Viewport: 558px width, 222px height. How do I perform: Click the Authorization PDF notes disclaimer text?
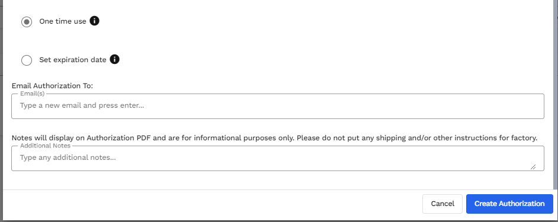coord(274,138)
